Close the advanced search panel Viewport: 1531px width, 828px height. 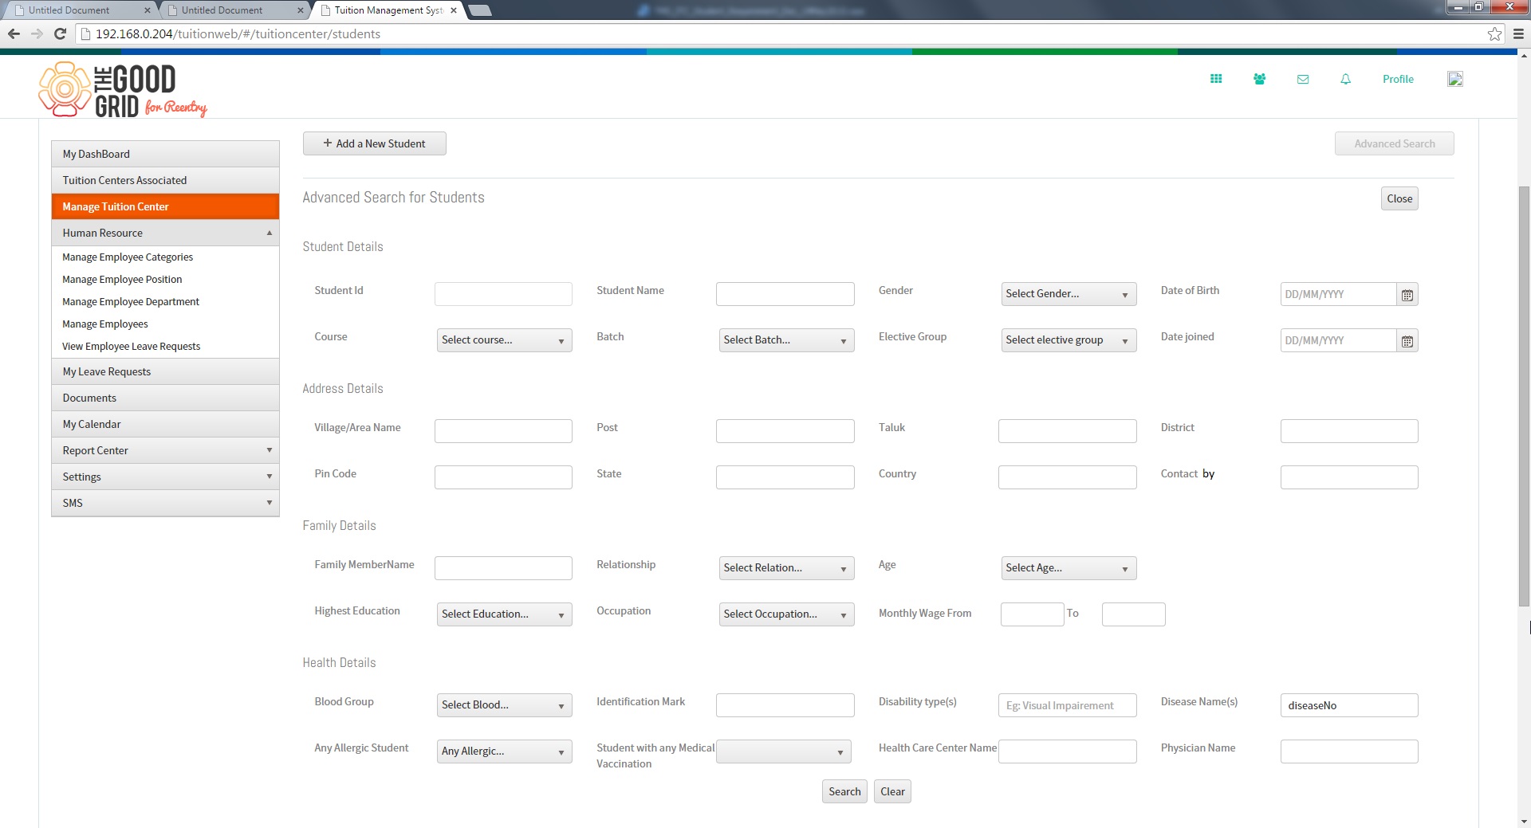[1399, 198]
